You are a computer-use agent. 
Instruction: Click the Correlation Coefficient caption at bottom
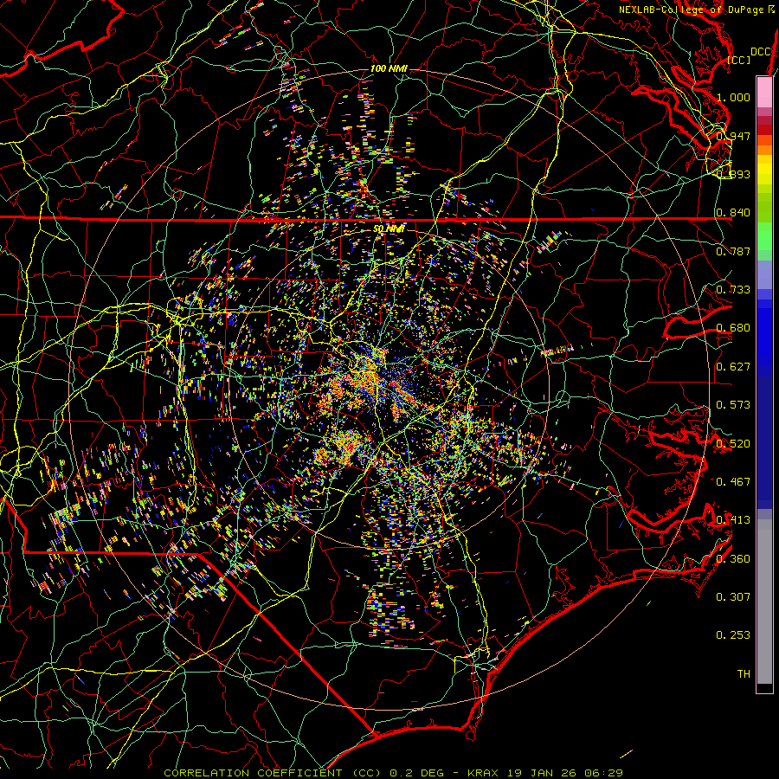pyautogui.click(x=393, y=773)
